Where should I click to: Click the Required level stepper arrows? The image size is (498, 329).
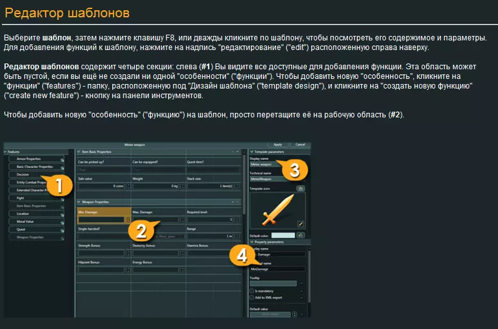[237, 219]
